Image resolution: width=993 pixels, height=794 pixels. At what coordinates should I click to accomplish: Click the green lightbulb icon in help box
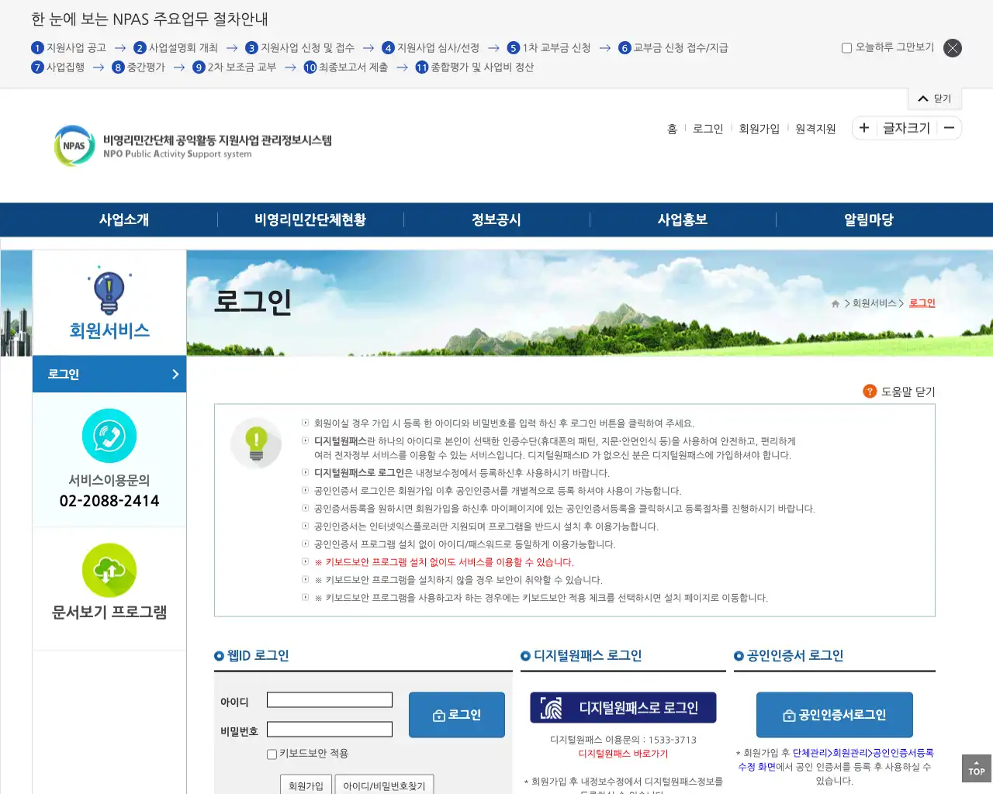256,444
